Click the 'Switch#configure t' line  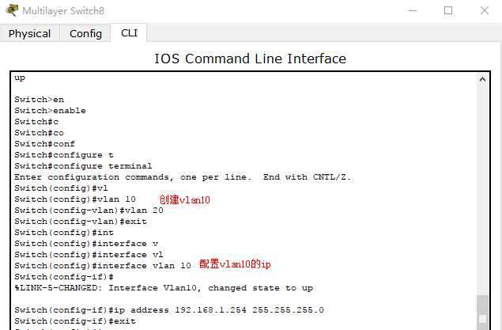[x=64, y=155]
